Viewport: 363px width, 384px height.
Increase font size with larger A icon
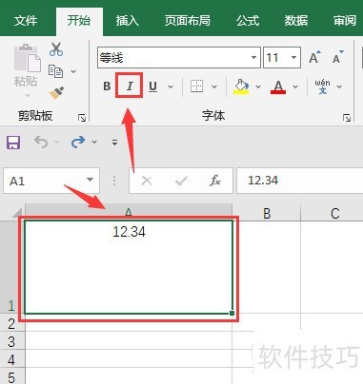point(314,57)
